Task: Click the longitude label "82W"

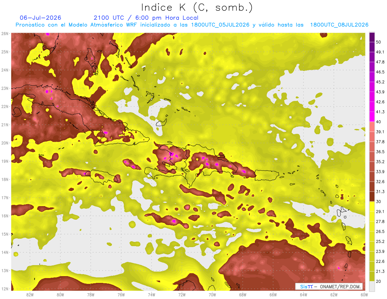Action: click(x=30, y=295)
